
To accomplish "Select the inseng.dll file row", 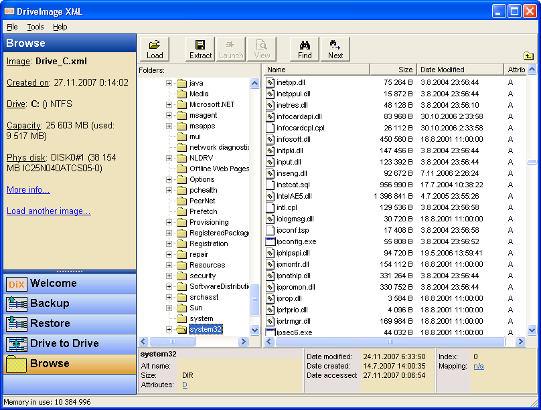I will coord(395,173).
